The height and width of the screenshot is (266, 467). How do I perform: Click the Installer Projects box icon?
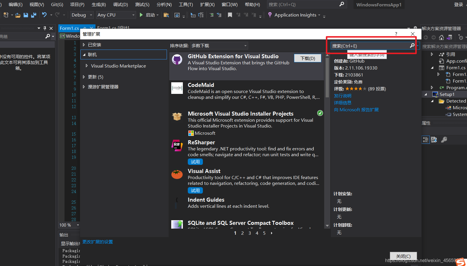pyautogui.click(x=177, y=116)
